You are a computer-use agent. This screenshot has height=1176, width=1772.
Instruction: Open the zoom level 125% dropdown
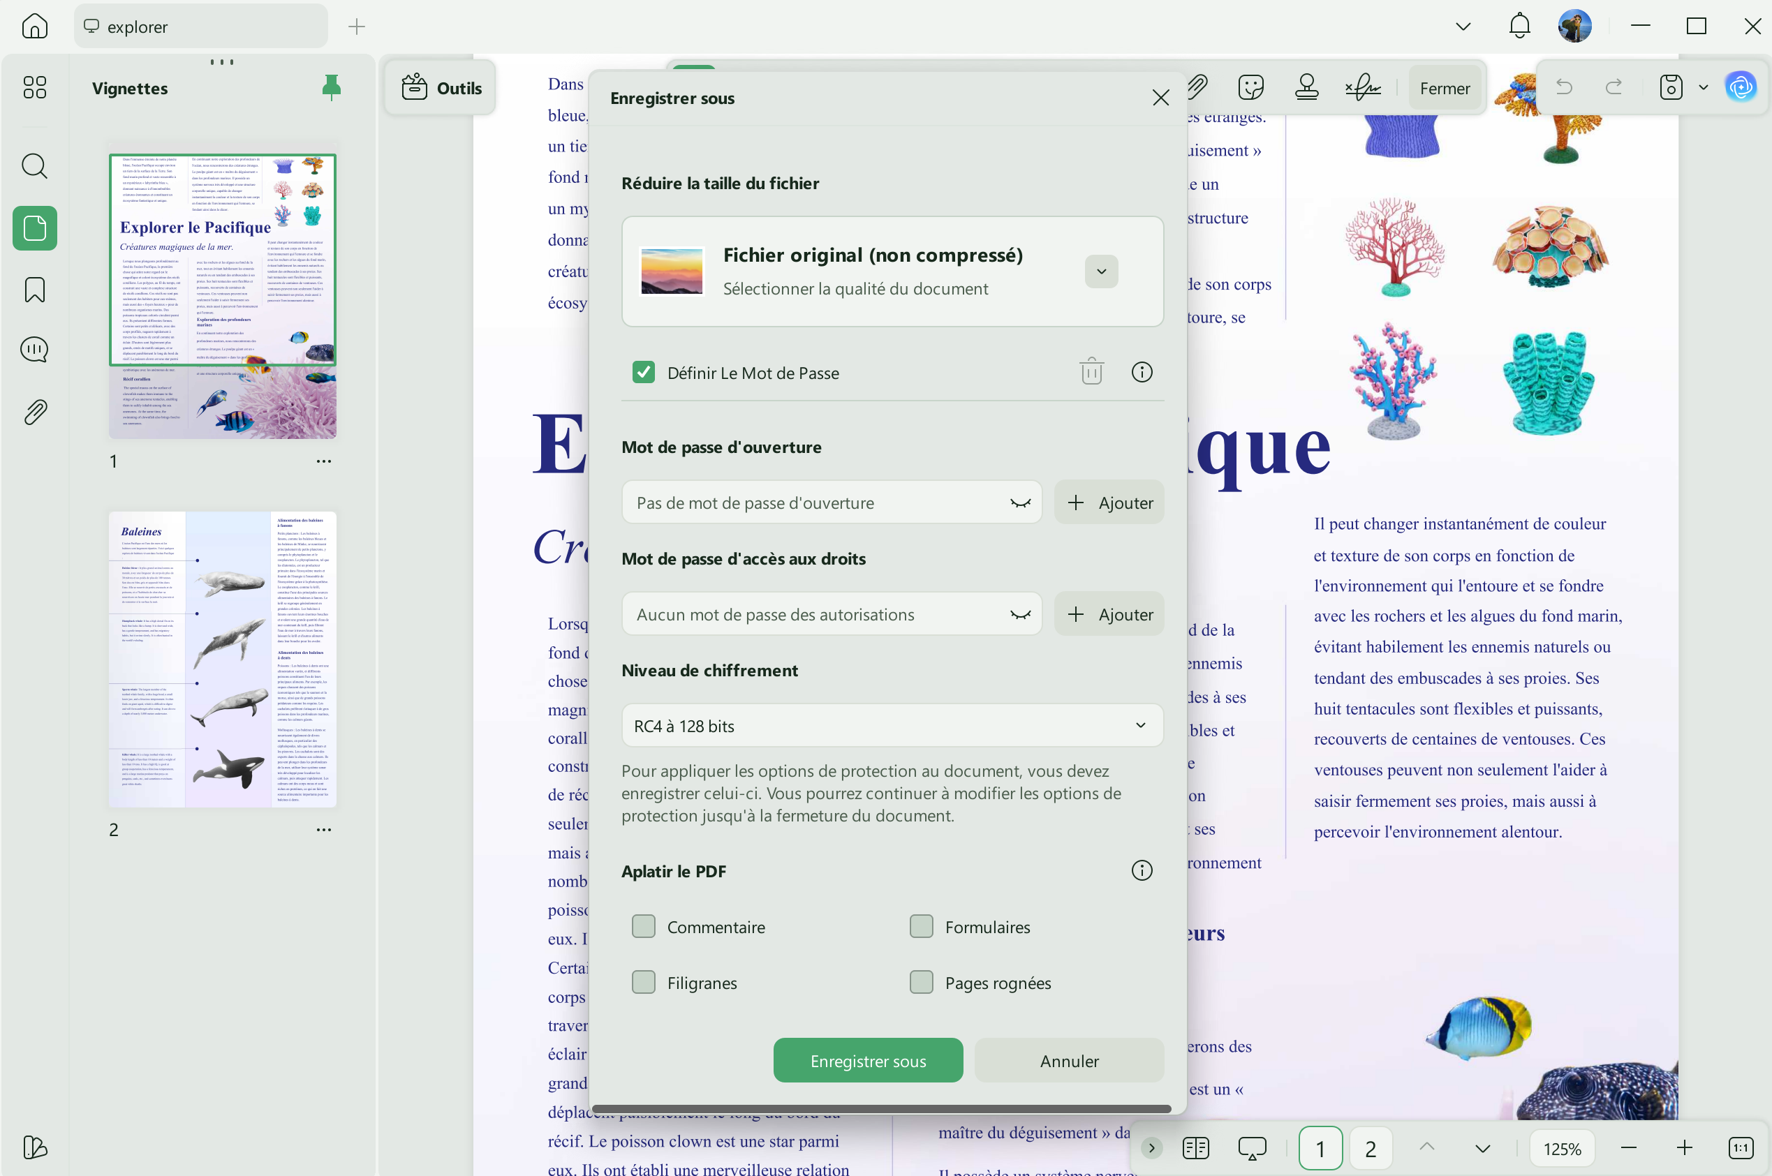[1562, 1147]
